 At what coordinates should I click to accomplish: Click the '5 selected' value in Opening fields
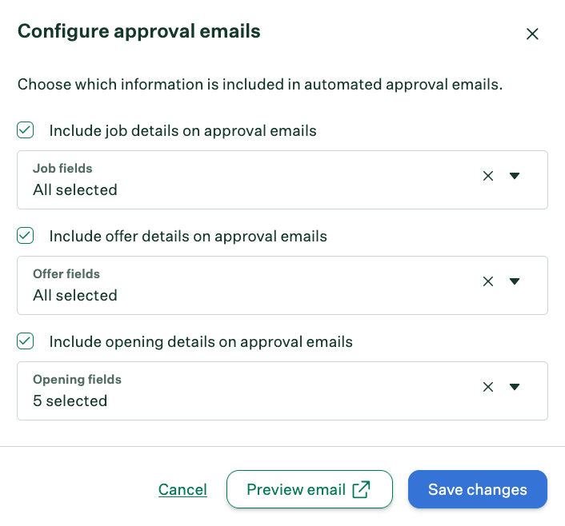click(70, 400)
